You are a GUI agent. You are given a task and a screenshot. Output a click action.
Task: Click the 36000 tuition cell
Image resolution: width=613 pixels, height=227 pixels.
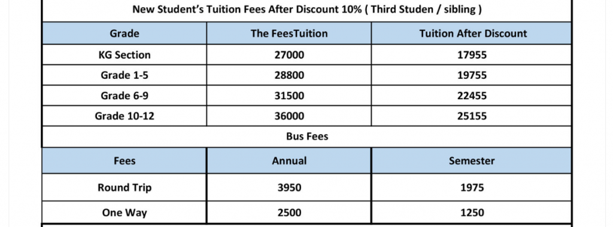[289, 116]
